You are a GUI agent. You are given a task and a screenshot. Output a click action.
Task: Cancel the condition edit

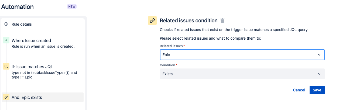click(299, 90)
